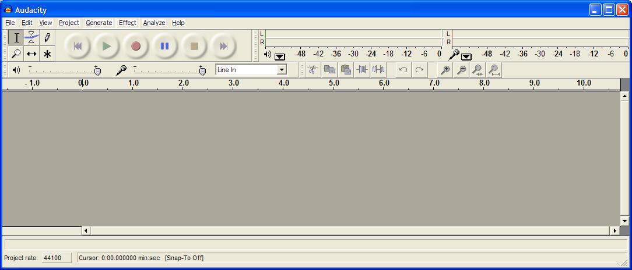Minimize the Audacity window
The height and width of the screenshot is (270, 632).
click(x=595, y=10)
